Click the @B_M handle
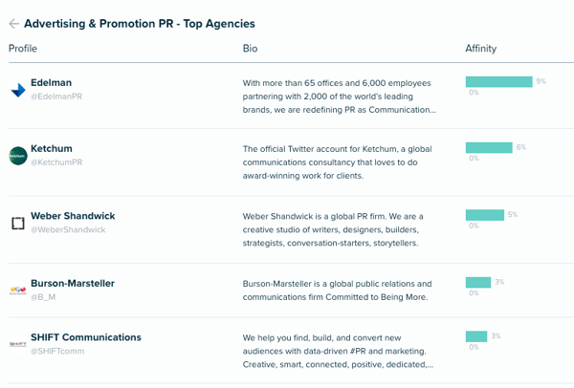Viewport: 574px width, 388px height. [43, 297]
